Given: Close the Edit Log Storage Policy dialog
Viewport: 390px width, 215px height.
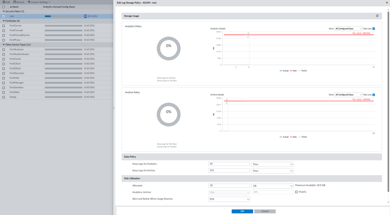Looking at the screenshot, I should tap(387, 3).
